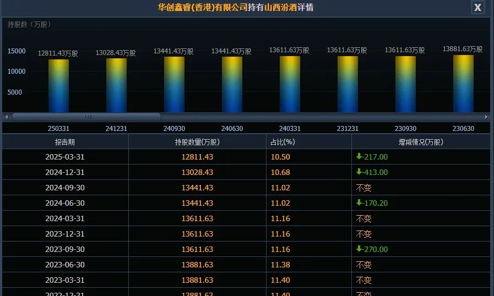Click the chart scrollbar right arrow
The height and width of the screenshot is (296, 494).
(x=486, y=117)
